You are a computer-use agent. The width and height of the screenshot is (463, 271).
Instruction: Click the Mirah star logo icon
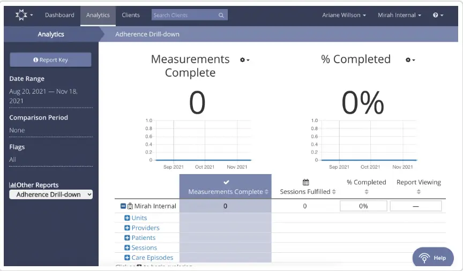[x=21, y=15]
